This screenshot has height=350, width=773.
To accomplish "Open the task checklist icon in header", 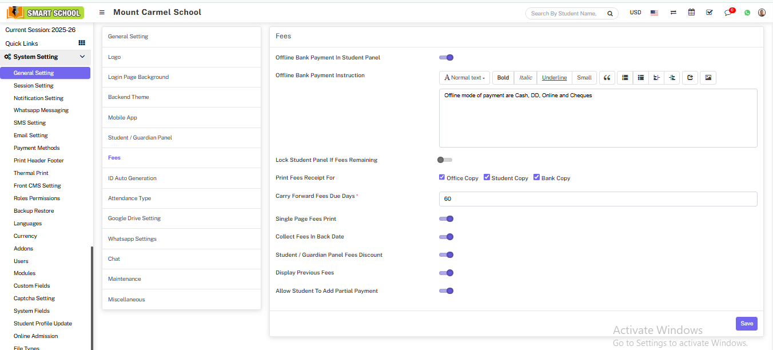I will tap(710, 13).
